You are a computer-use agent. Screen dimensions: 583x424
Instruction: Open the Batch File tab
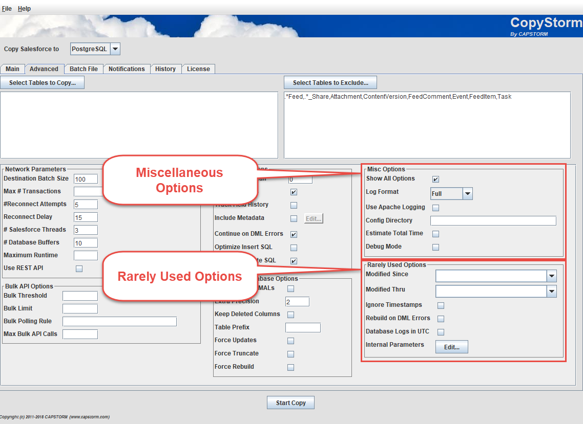pyautogui.click(x=84, y=69)
